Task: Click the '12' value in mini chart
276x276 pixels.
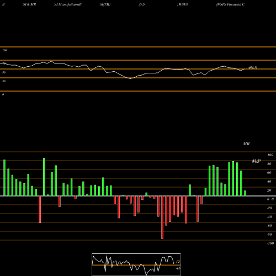Action: (x=178, y=262)
